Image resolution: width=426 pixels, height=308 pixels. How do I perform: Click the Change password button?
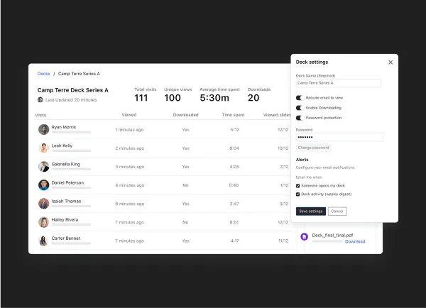coord(314,148)
